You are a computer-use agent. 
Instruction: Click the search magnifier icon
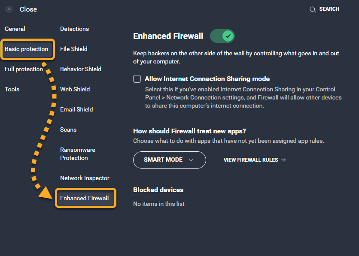tap(313, 9)
